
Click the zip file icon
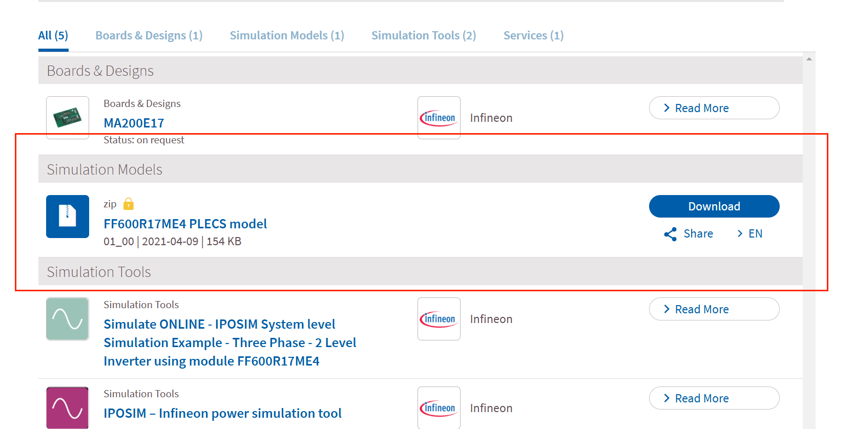[68, 217]
